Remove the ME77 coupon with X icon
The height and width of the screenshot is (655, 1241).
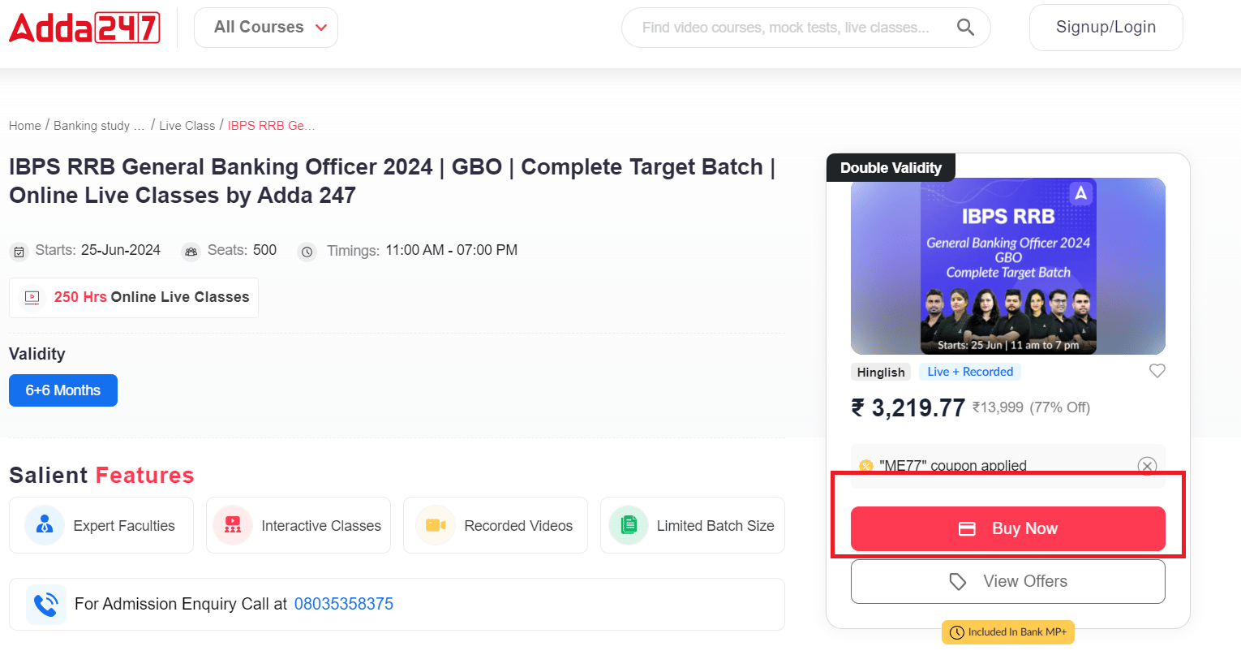tap(1146, 466)
